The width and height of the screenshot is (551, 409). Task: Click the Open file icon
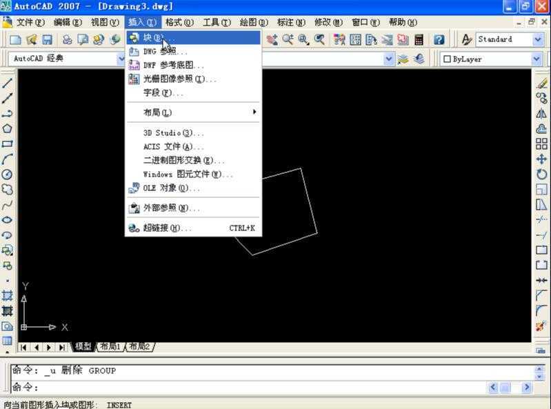tap(31, 40)
